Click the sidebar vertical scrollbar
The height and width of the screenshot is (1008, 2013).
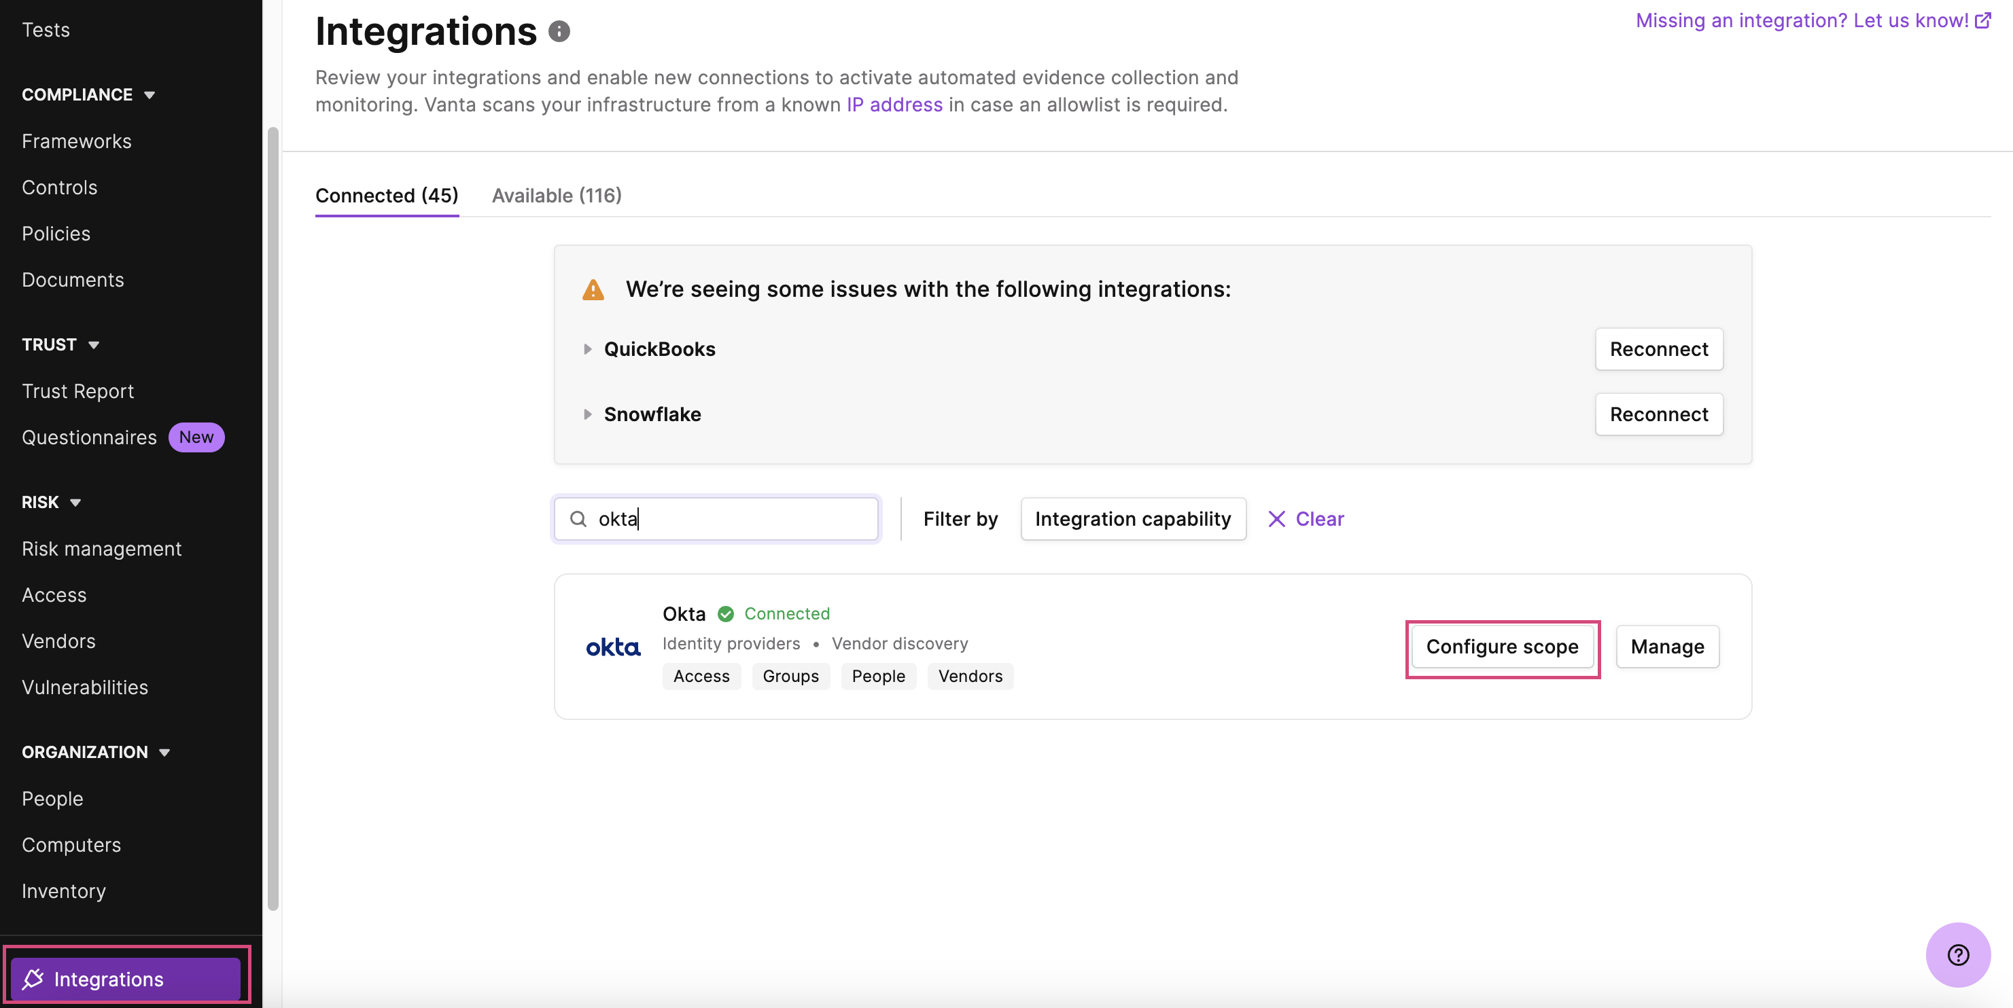(273, 519)
